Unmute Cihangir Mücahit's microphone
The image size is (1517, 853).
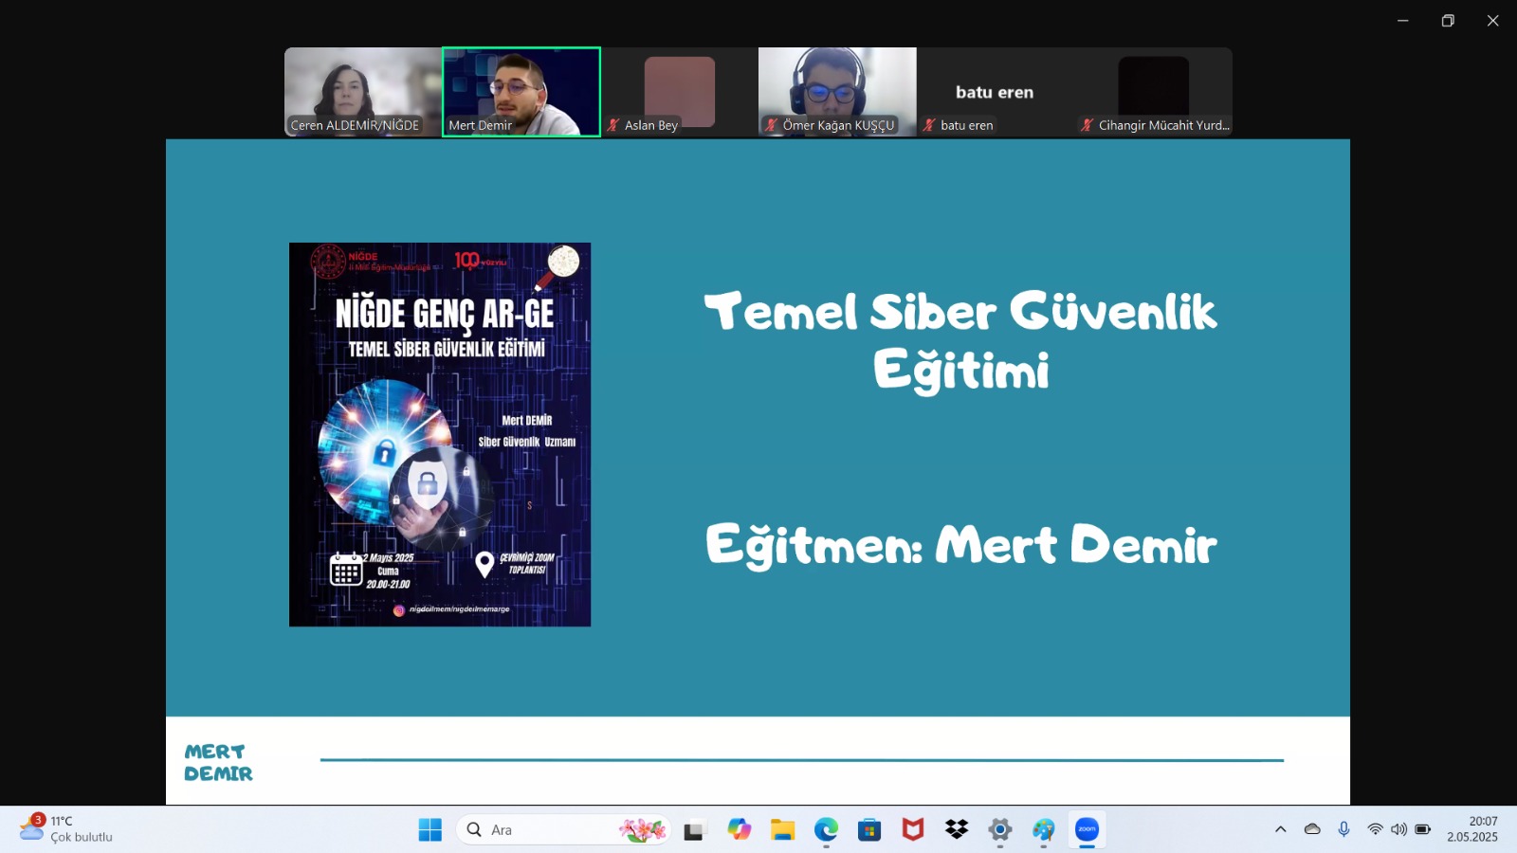coord(1087,124)
